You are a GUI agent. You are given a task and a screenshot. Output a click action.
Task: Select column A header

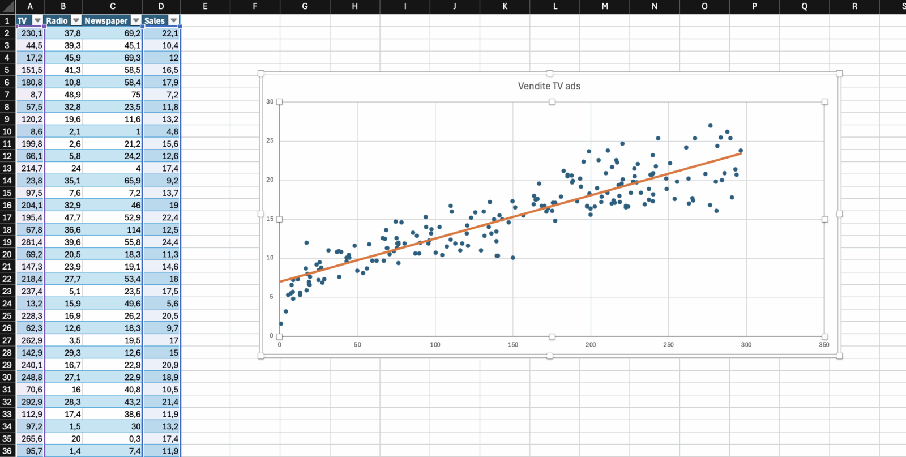tap(30, 6)
